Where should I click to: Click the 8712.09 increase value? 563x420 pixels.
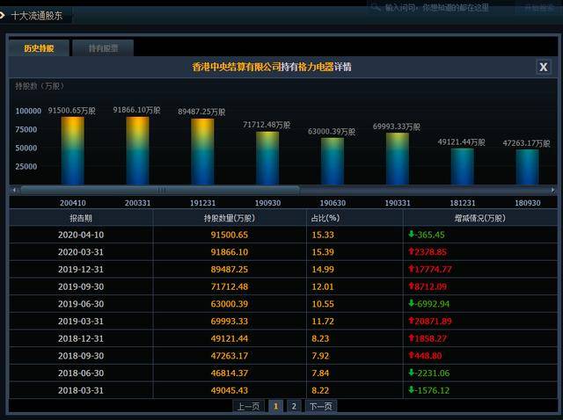click(428, 286)
